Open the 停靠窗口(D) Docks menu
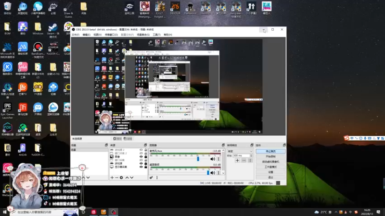This screenshot has height=216, width=385. coord(111,35)
